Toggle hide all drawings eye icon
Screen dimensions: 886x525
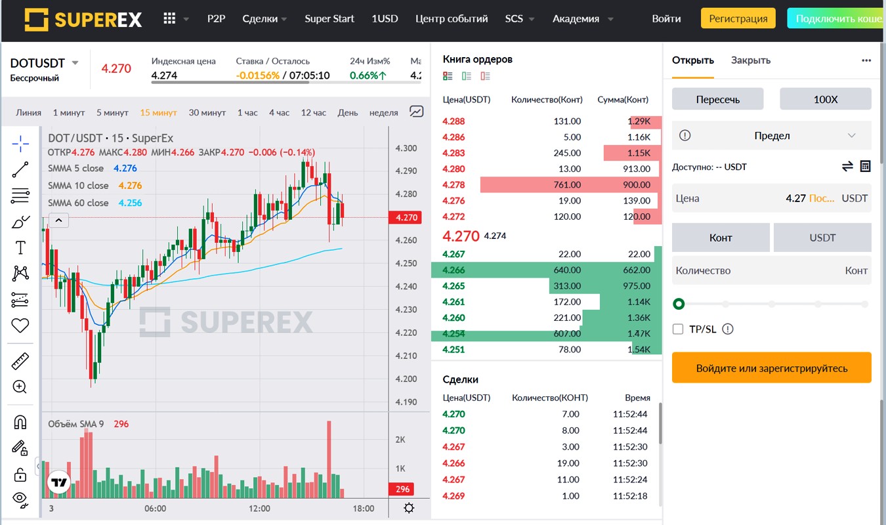pyautogui.click(x=20, y=501)
